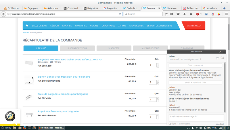Click the chat message input box
Image resolution: width=230 pixels, height=130 pixels.
pyautogui.click(x=196, y=118)
